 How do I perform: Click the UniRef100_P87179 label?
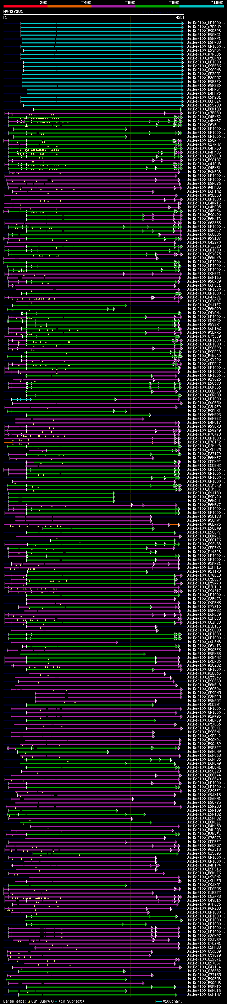click(204, 454)
